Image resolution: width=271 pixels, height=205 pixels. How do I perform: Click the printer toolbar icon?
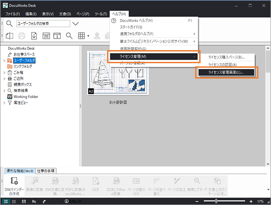22,36
